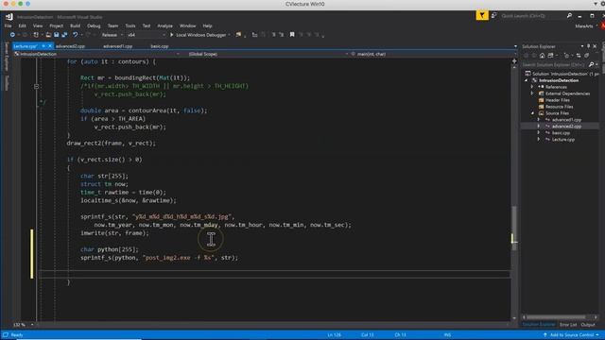
Task: Expand the Lecture.cpp tree node
Action: 539,140
